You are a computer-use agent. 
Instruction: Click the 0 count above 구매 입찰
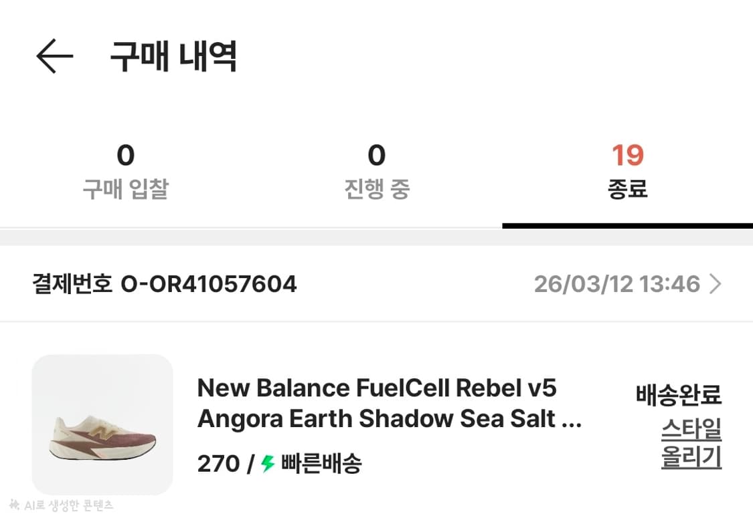tap(125, 156)
